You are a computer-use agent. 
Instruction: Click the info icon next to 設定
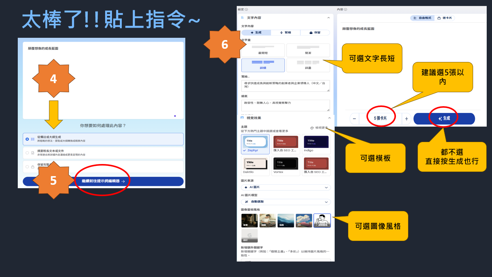tap(246, 9)
